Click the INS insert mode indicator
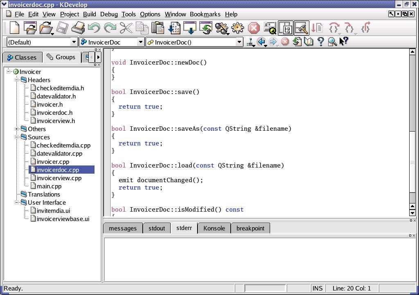The image size is (419, 295). (x=318, y=288)
